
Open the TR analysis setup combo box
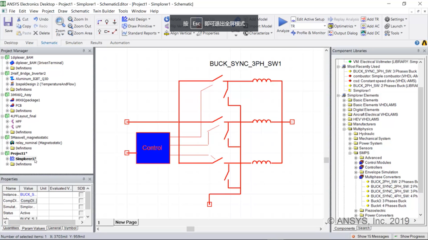[308, 26]
